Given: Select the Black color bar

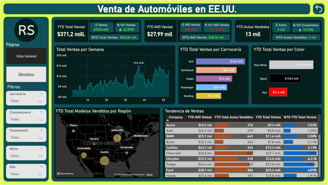Looking at the screenshot, I should pyautogui.click(x=285, y=79).
